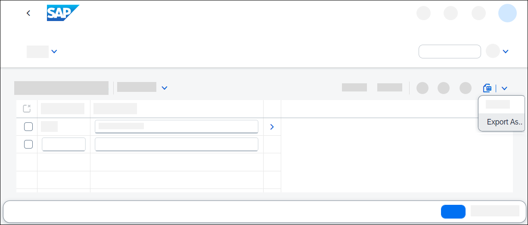
Task: Open the user avatar circle in header
Action: coord(507,13)
